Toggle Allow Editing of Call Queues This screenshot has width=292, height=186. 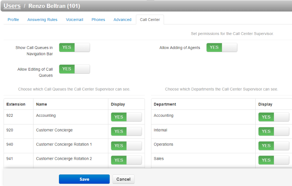pos(75,69)
